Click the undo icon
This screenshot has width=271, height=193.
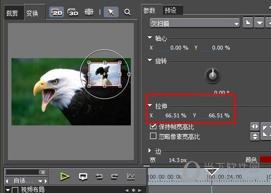[99, 177]
